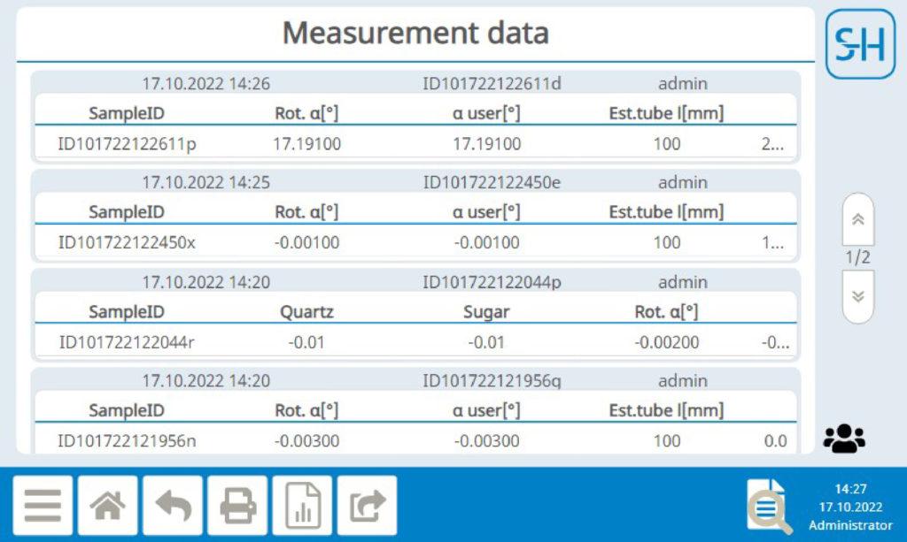Screen dimensions: 907x542
Task: Open the hamburger main menu
Action: click(43, 505)
